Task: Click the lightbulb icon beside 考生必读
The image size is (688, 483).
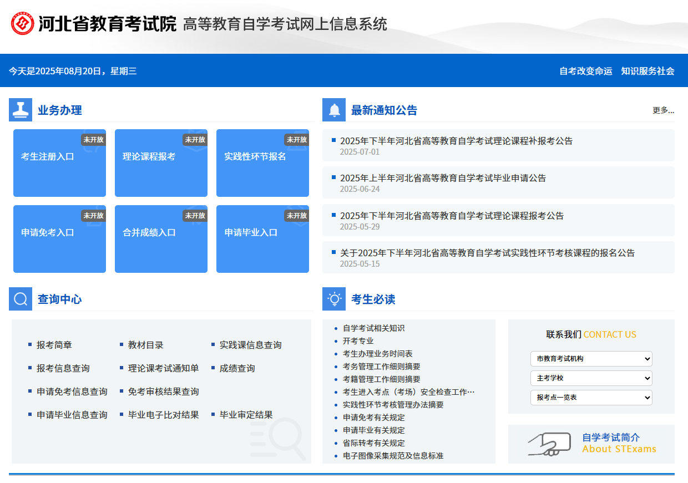Action: pyautogui.click(x=334, y=299)
